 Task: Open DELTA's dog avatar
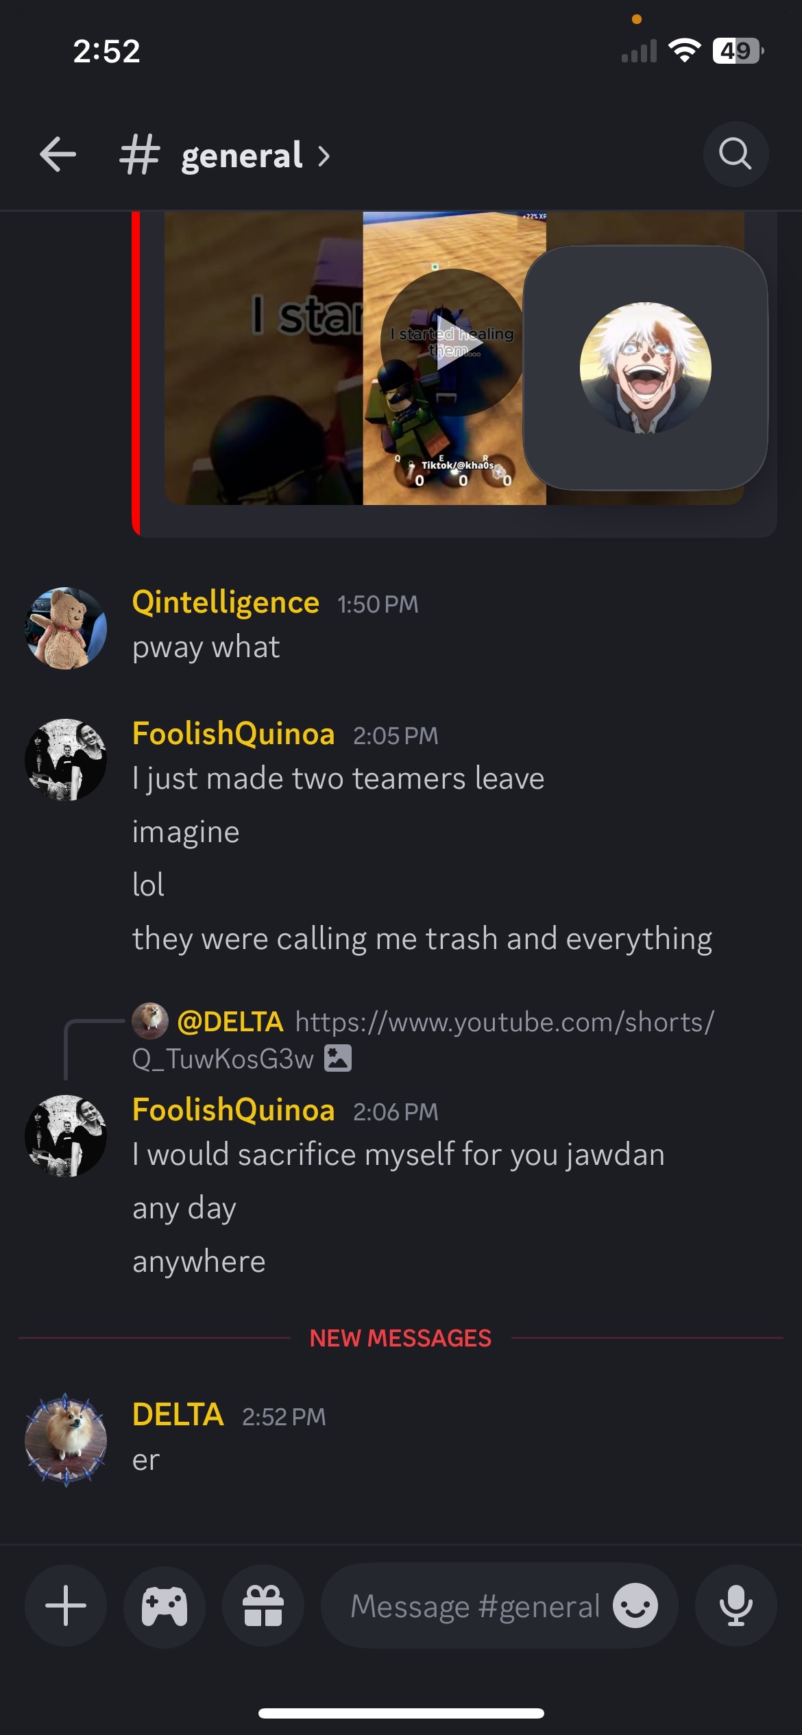66,1439
